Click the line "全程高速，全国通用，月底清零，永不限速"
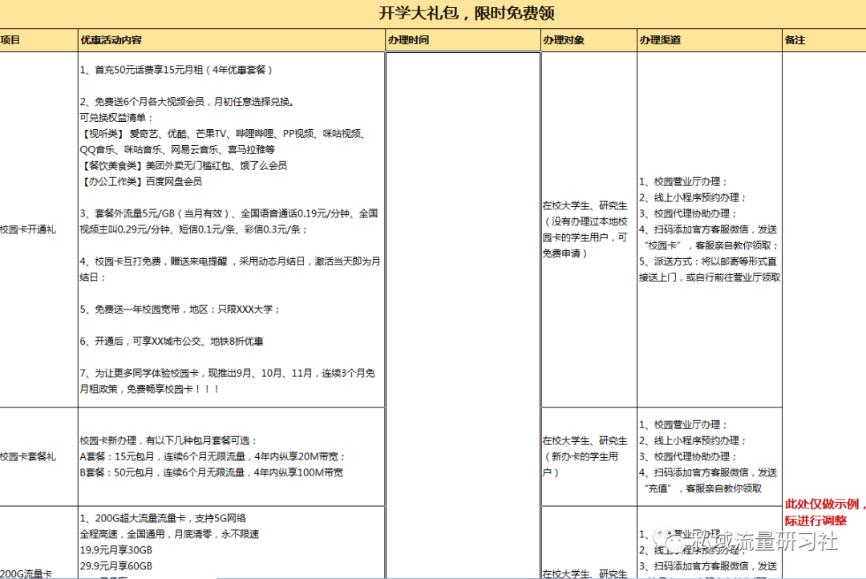 pyautogui.click(x=169, y=534)
